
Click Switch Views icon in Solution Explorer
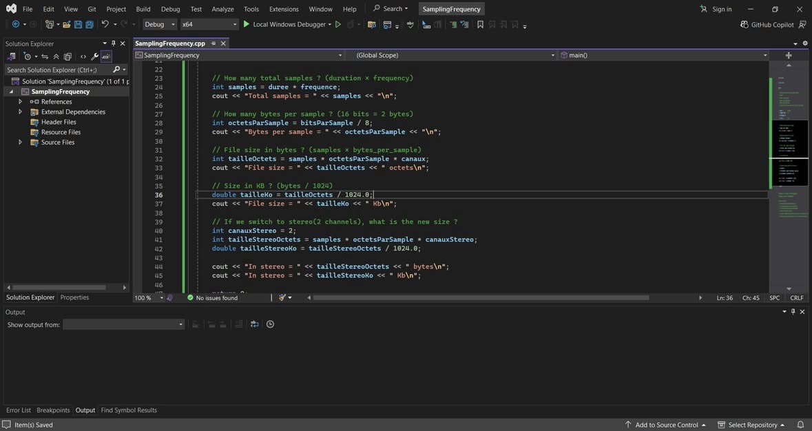tap(11, 56)
